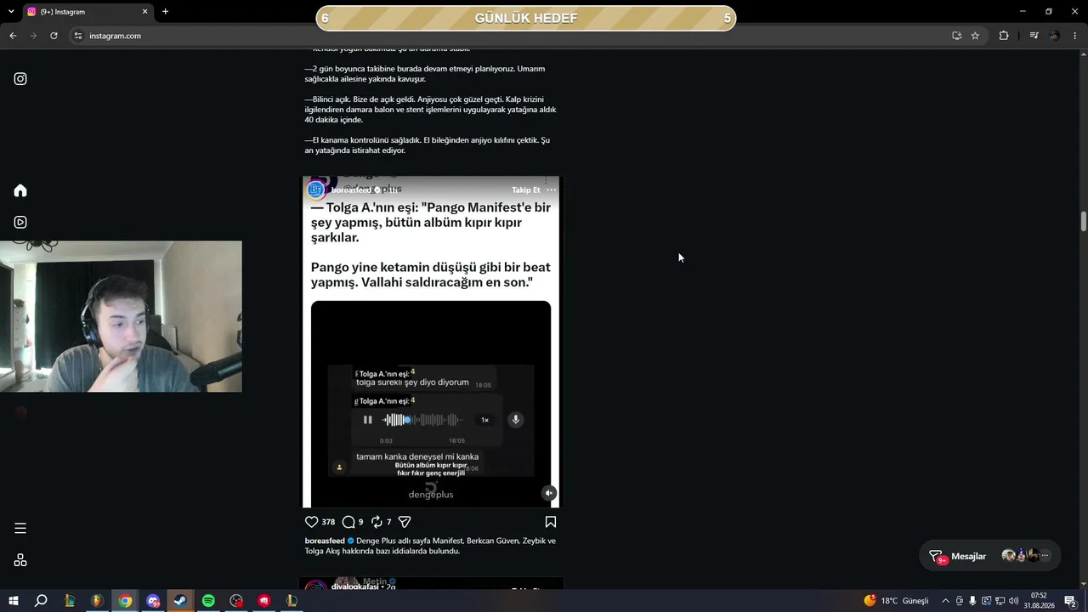Open boreasfeed username in the caption
The height and width of the screenshot is (612, 1088).
(x=325, y=541)
